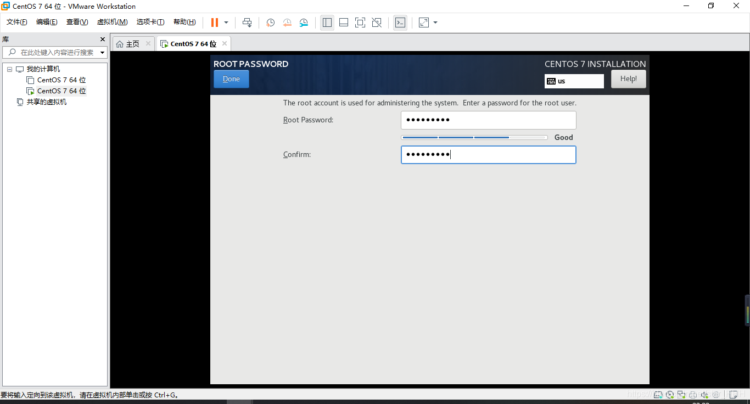Select 我的计算机 in the library tree

click(x=43, y=69)
